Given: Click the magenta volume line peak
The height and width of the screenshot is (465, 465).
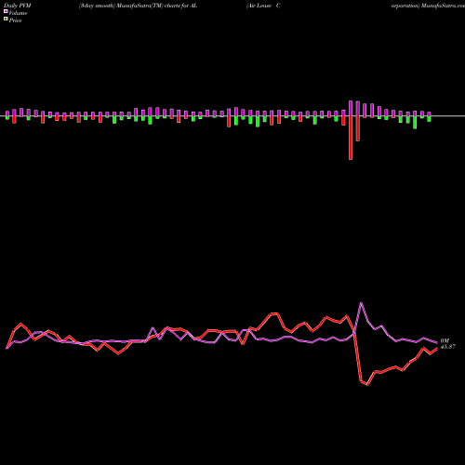Looking at the screenshot, I should (361, 303).
